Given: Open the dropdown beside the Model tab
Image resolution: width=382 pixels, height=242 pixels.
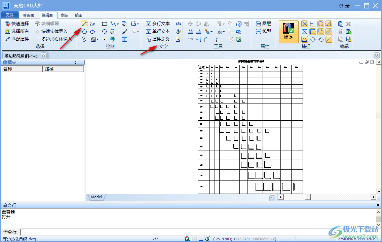Looking at the screenshot, I should click(x=272, y=198).
